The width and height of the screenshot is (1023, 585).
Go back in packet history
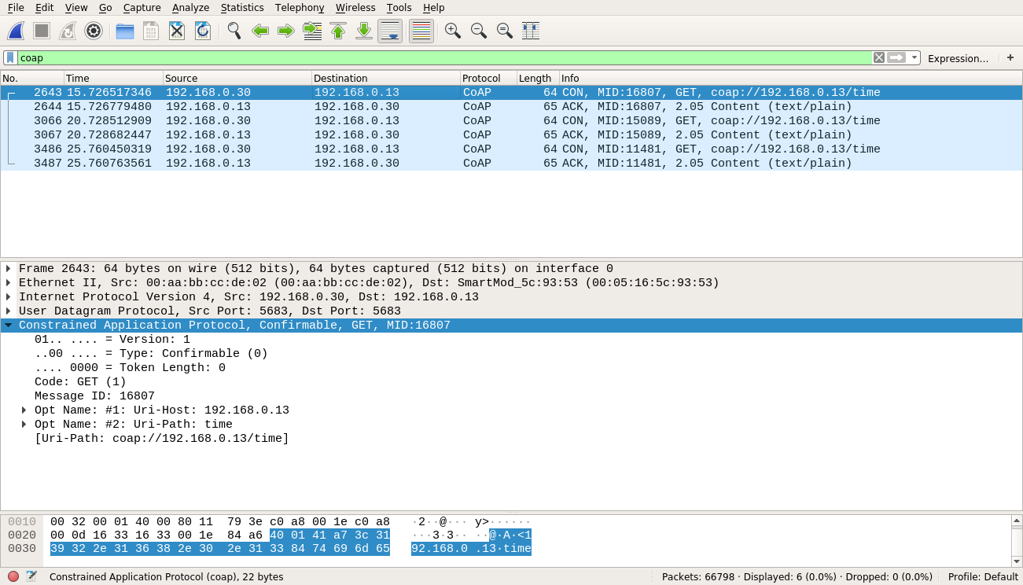click(260, 31)
